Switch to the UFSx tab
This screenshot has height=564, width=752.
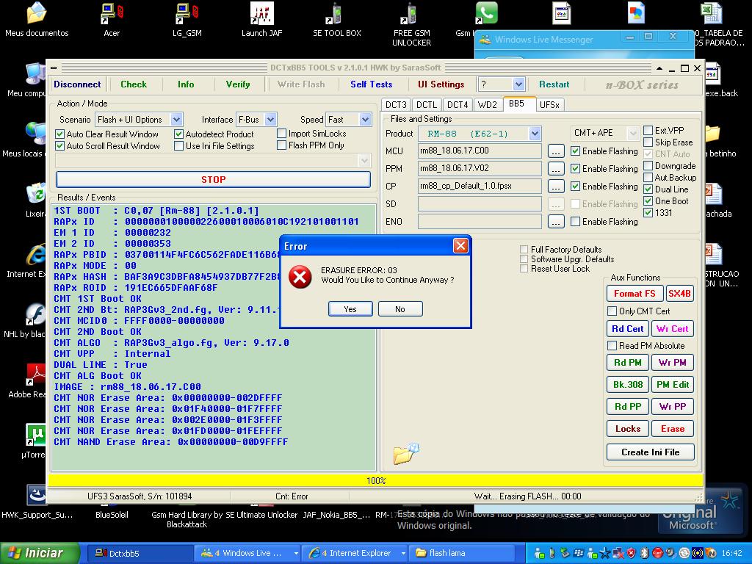coord(549,104)
